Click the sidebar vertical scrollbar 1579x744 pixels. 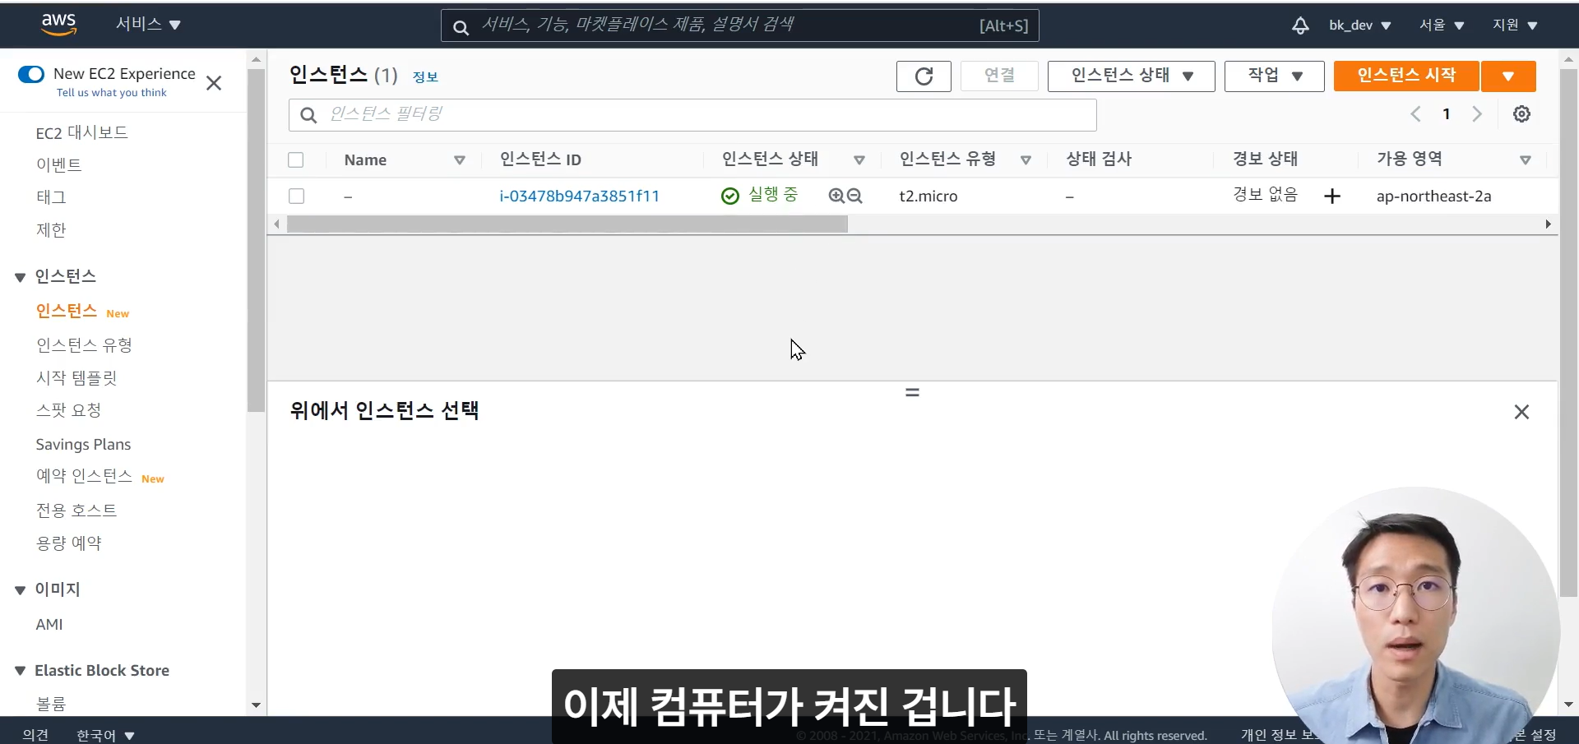(x=256, y=238)
